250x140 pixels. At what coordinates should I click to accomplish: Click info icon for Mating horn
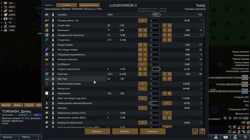click(53, 89)
